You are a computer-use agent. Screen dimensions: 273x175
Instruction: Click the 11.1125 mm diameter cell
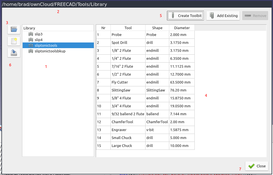182,67
